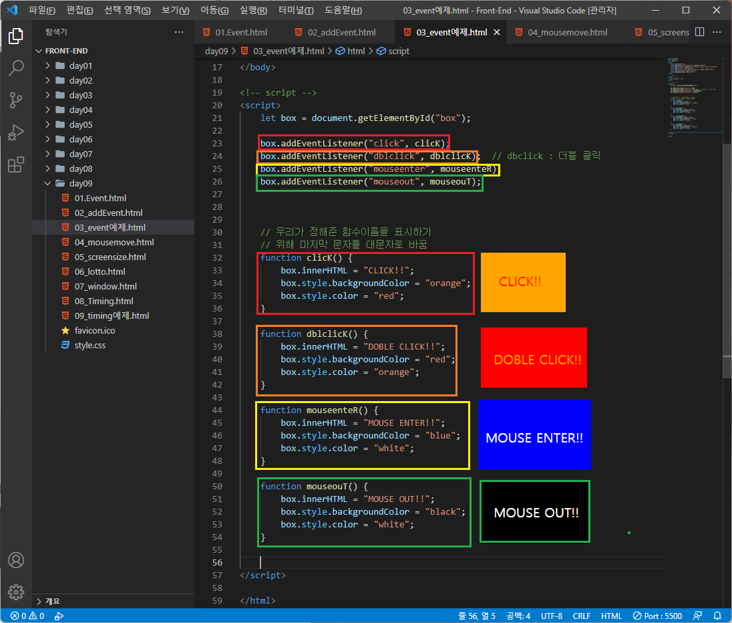Click the errors and warnings status indicator
Viewport: 732px width, 623px height.
click(x=27, y=616)
